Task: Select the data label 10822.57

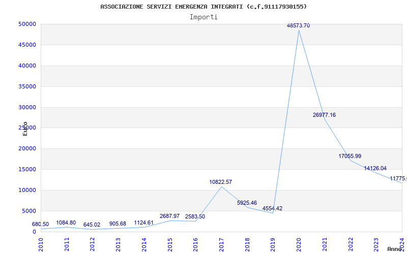Action: click(x=221, y=182)
